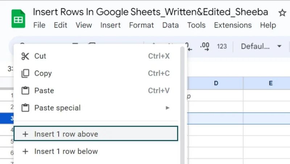Open the Tools menu

pos(196,25)
